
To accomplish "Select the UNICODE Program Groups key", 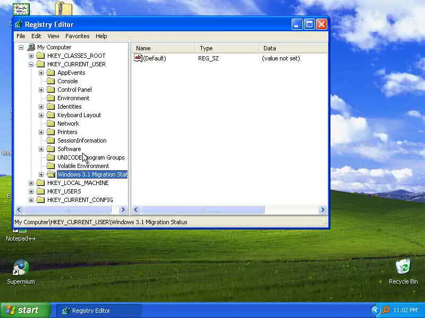I will pos(91,157).
